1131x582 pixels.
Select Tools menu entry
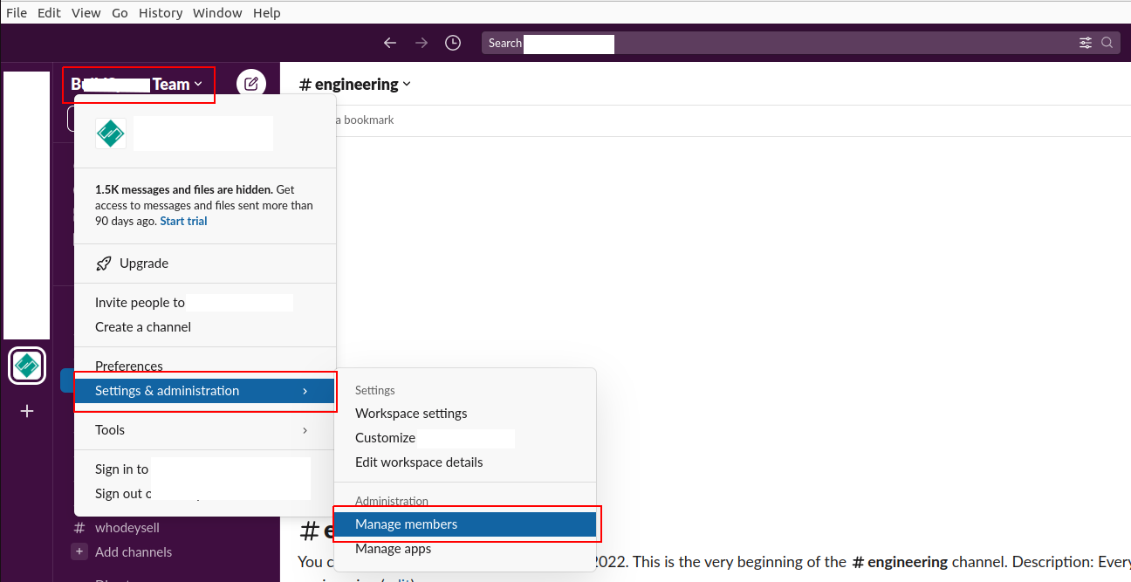205,430
